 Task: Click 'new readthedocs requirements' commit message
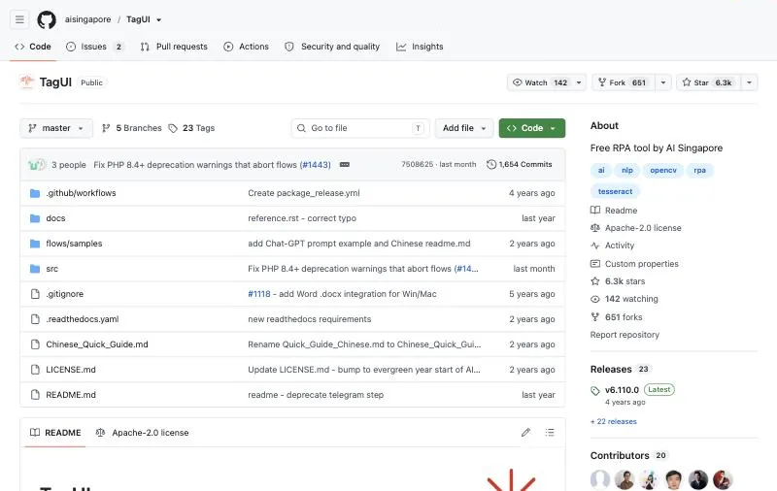[309, 319]
